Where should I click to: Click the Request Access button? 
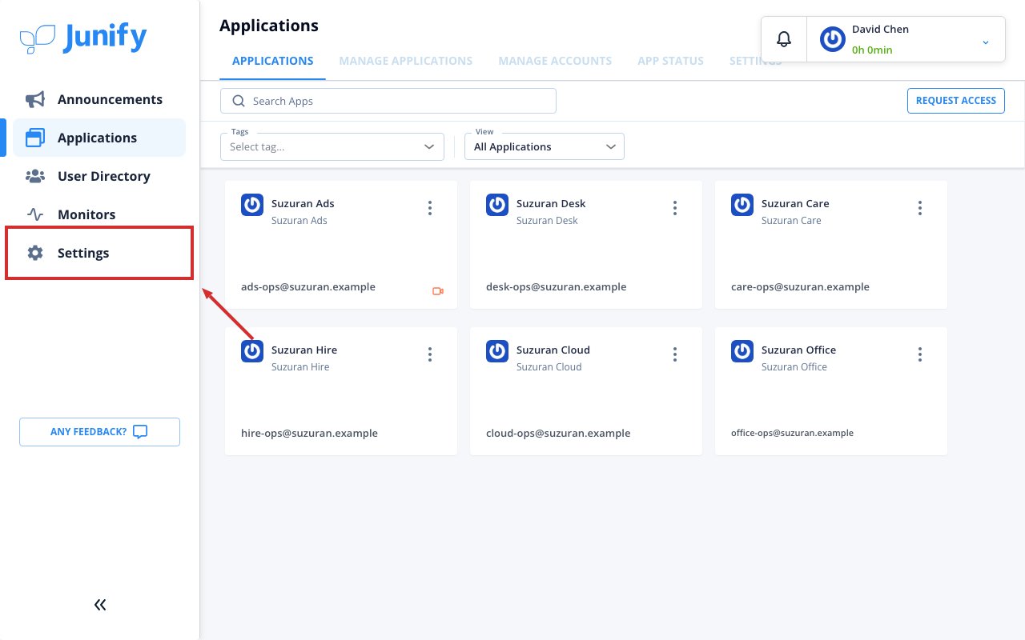point(956,101)
